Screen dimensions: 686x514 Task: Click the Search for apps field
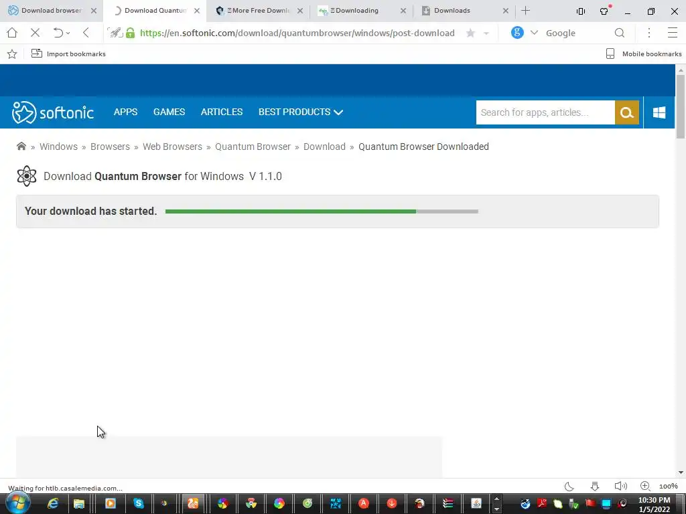click(x=545, y=112)
